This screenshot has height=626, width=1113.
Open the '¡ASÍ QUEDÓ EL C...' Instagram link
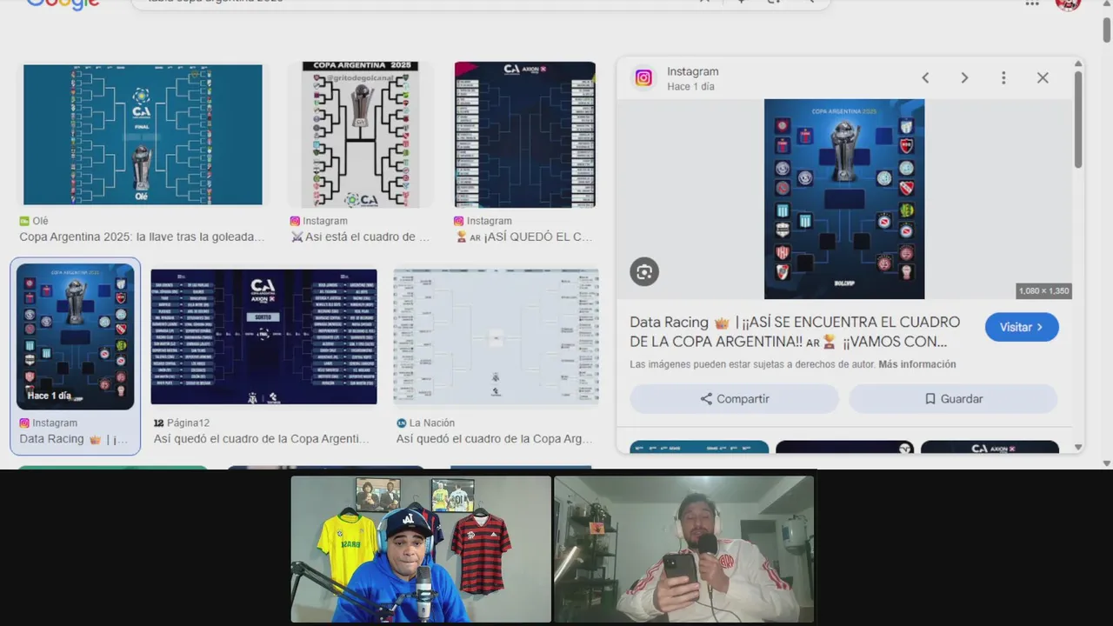pos(523,236)
